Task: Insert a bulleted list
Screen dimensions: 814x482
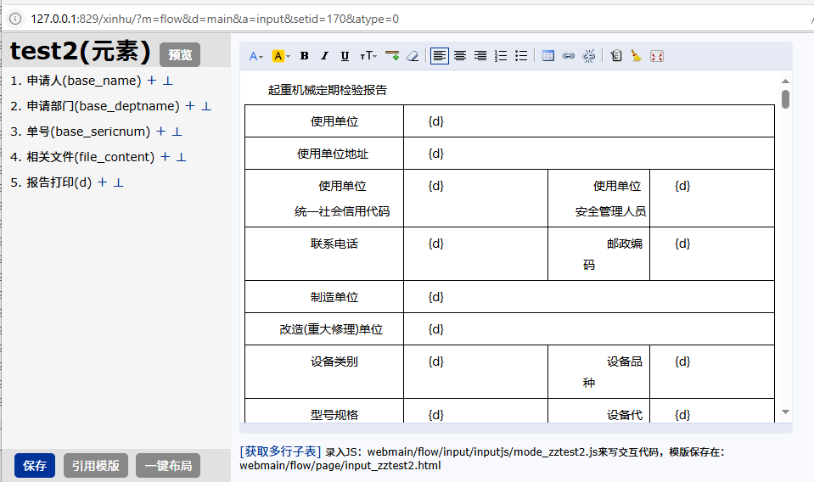Action: tap(521, 56)
